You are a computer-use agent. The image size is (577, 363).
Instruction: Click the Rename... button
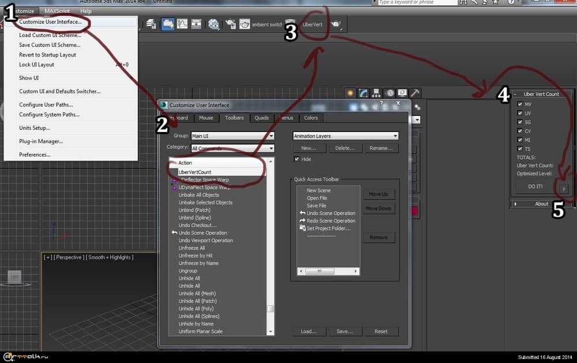[x=381, y=148]
